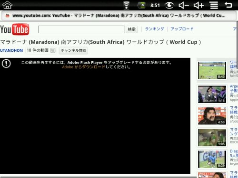Open the menu lines icon
The width and height of the screenshot is (238, 178).
(214, 5)
